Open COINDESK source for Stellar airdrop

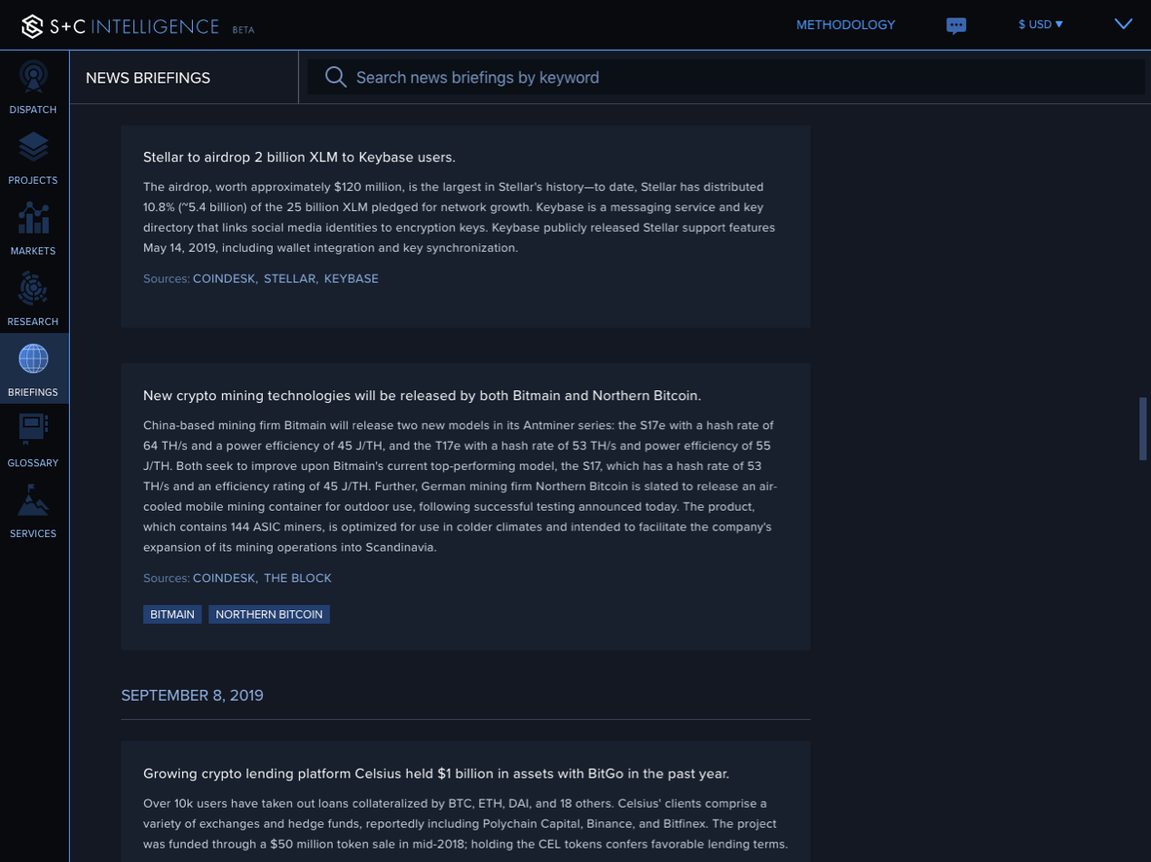point(225,278)
